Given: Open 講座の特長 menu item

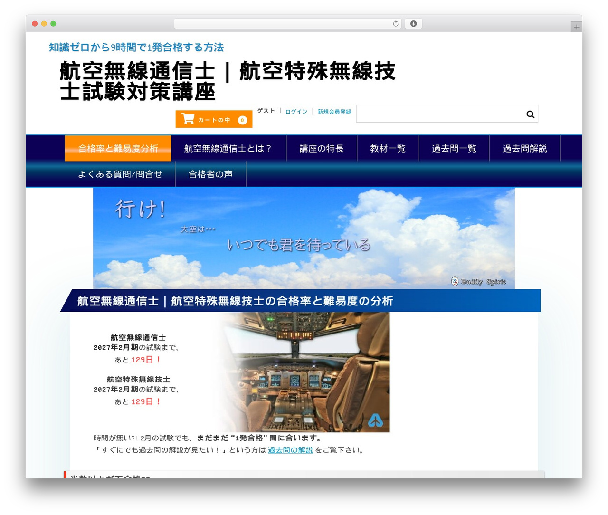Looking at the screenshot, I should 322,149.
